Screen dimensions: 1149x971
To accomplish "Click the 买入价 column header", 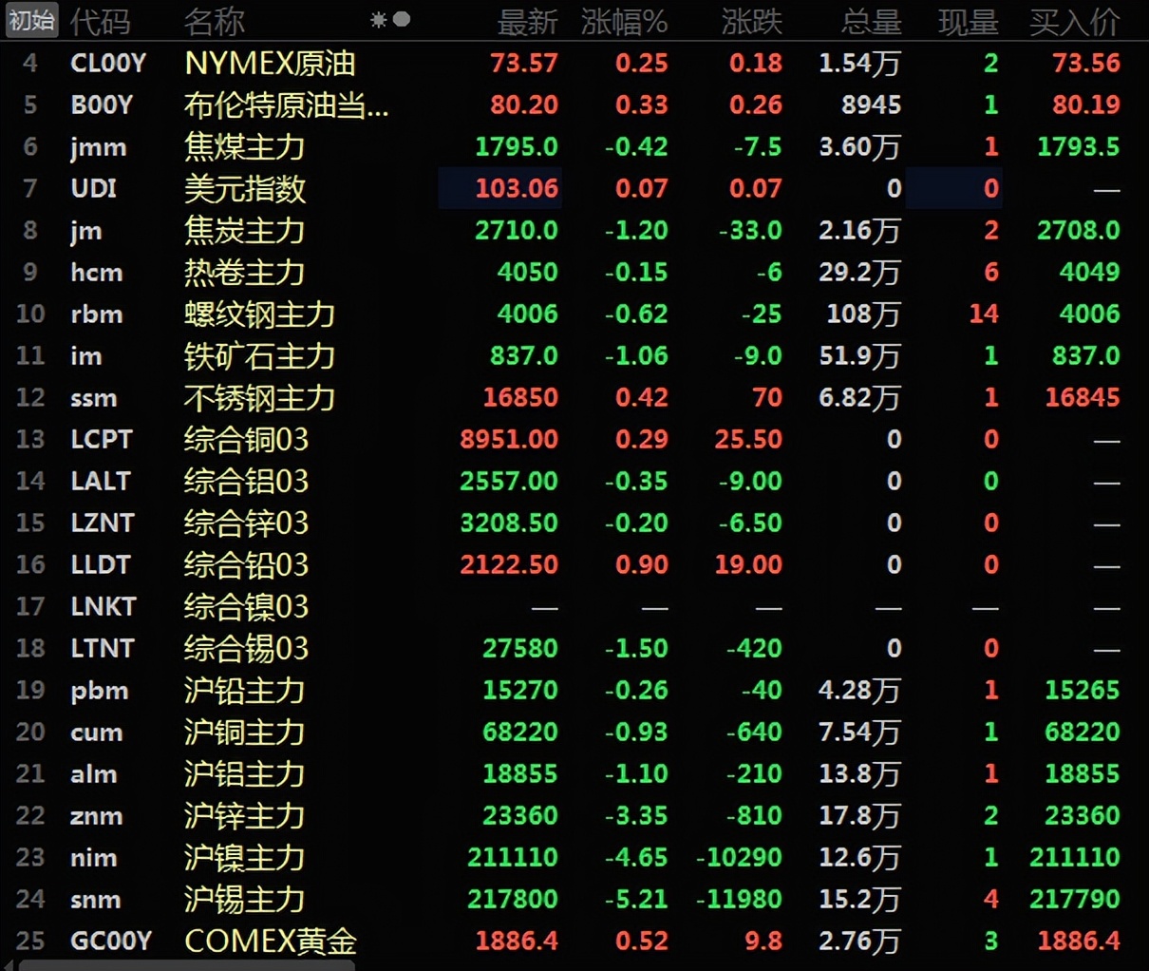I will [1071, 21].
